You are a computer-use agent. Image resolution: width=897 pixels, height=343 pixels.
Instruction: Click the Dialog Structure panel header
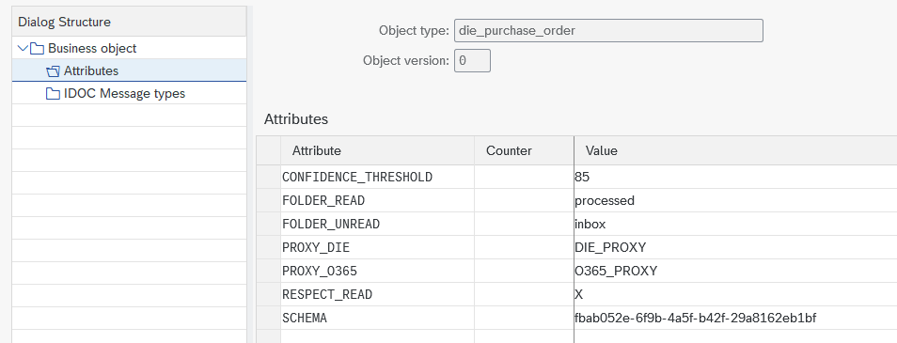(130, 22)
